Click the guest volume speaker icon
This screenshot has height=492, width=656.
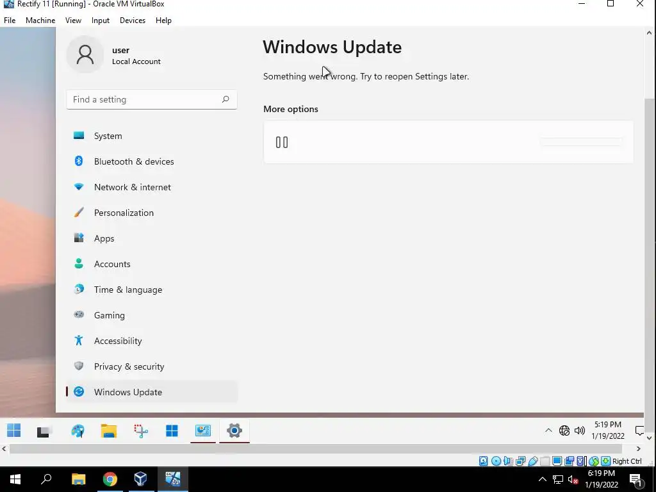tap(579, 430)
